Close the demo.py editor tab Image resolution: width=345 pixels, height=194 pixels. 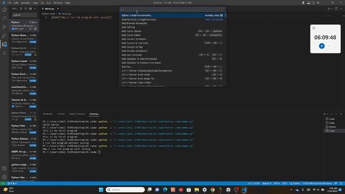(x=58, y=9)
